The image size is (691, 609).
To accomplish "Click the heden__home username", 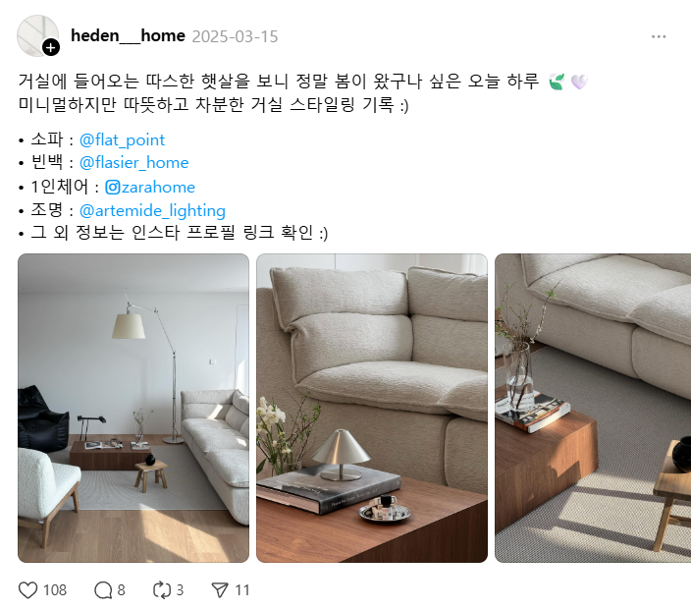I will coord(128,35).
